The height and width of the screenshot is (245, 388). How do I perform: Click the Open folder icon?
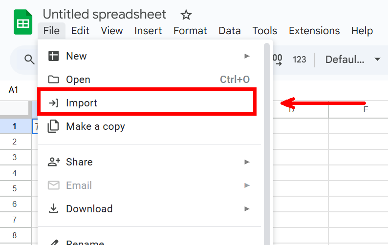(53, 80)
